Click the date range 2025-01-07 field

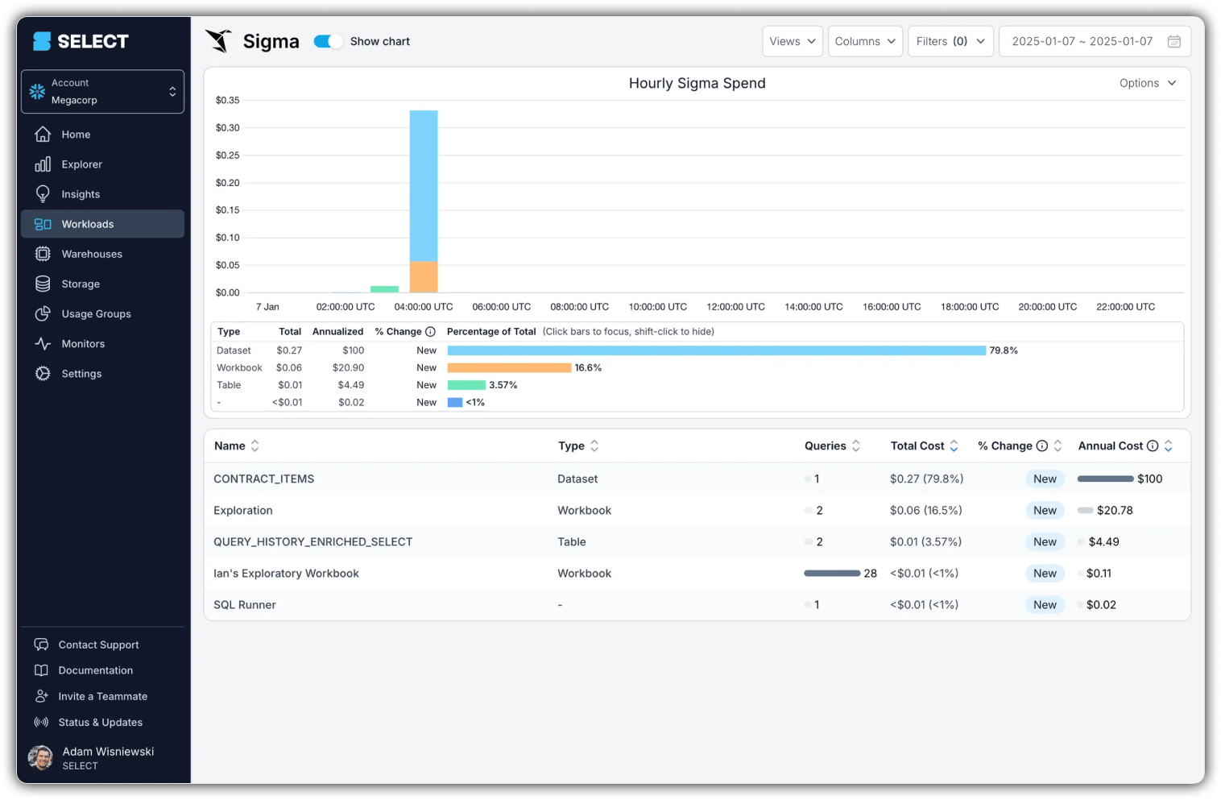tap(1095, 41)
